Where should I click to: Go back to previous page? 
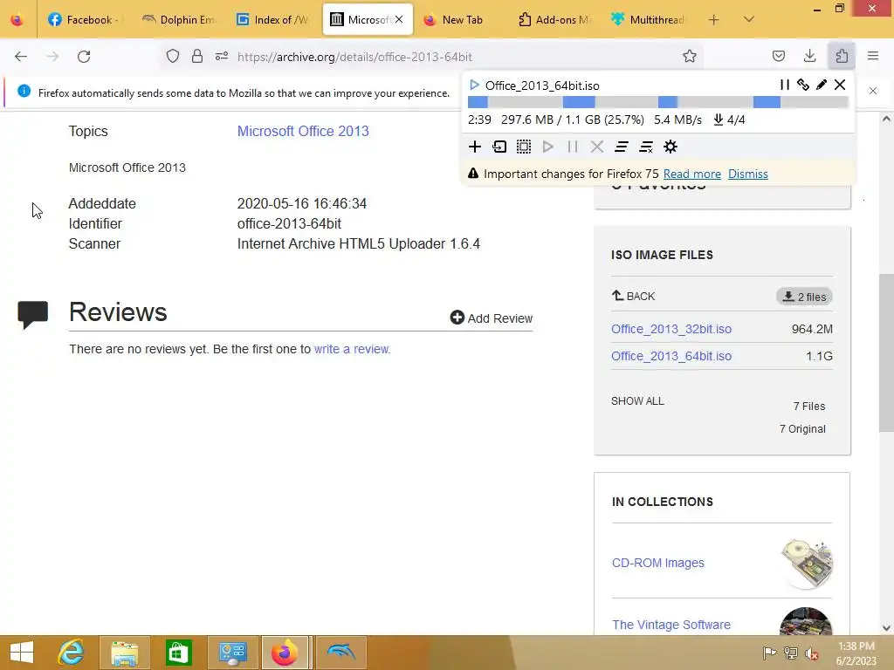pyautogui.click(x=21, y=57)
